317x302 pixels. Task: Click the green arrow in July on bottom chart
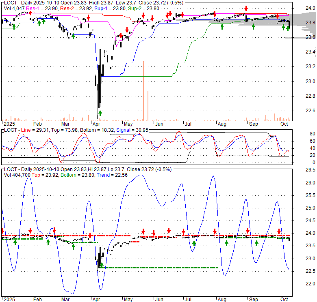coord(194,243)
